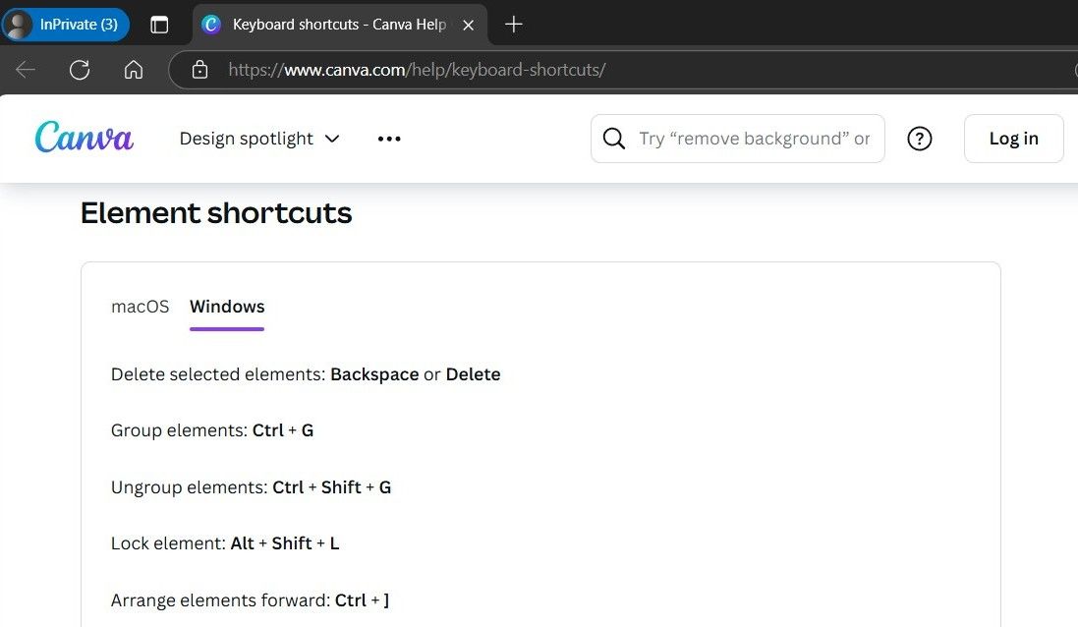The height and width of the screenshot is (627, 1078).
Task: Open the help question mark icon
Action: [x=920, y=139]
